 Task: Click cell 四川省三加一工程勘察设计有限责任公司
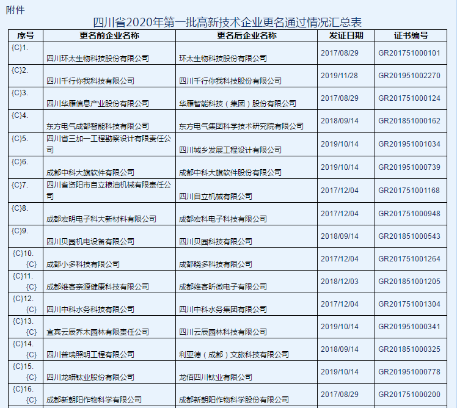coord(109,144)
